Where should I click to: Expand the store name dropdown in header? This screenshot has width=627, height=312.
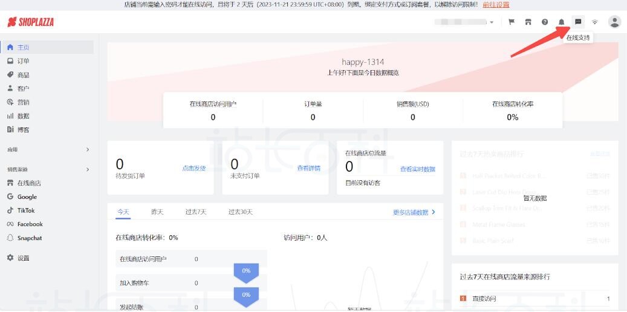click(x=492, y=22)
